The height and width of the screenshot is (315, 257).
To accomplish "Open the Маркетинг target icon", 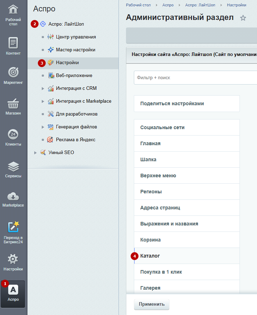I will pos(13,72).
